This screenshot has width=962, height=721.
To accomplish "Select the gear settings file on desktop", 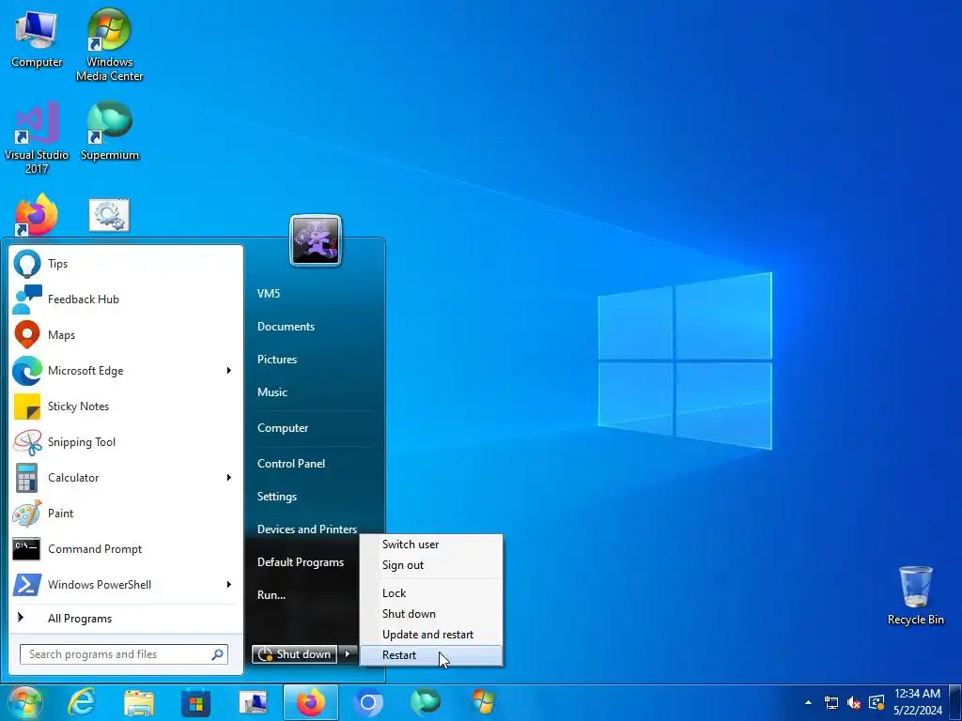I will (109, 215).
